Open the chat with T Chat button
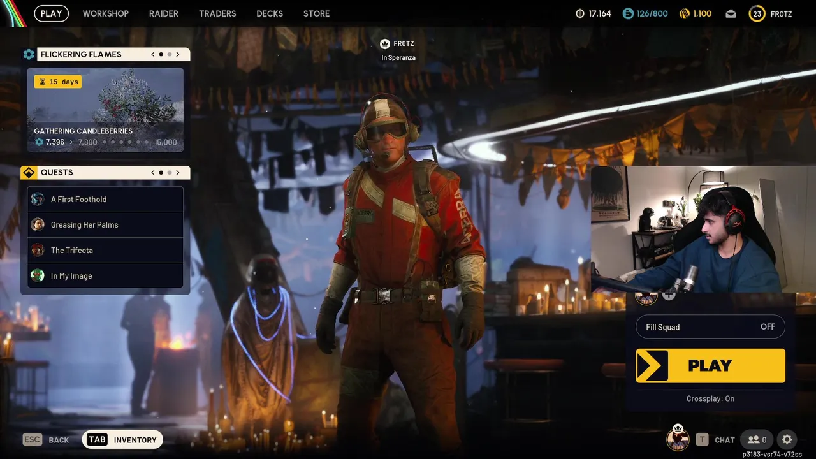This screenshot has height=459, width=816. point(715,439)
